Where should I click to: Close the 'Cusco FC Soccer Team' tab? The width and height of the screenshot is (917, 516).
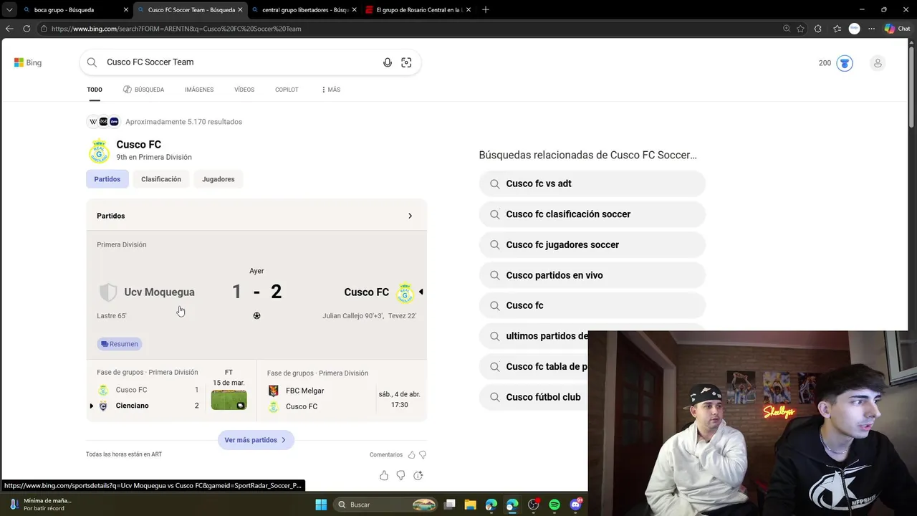coord(240,10)
